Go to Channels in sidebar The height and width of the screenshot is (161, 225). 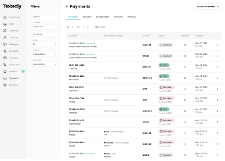[11, 31]
